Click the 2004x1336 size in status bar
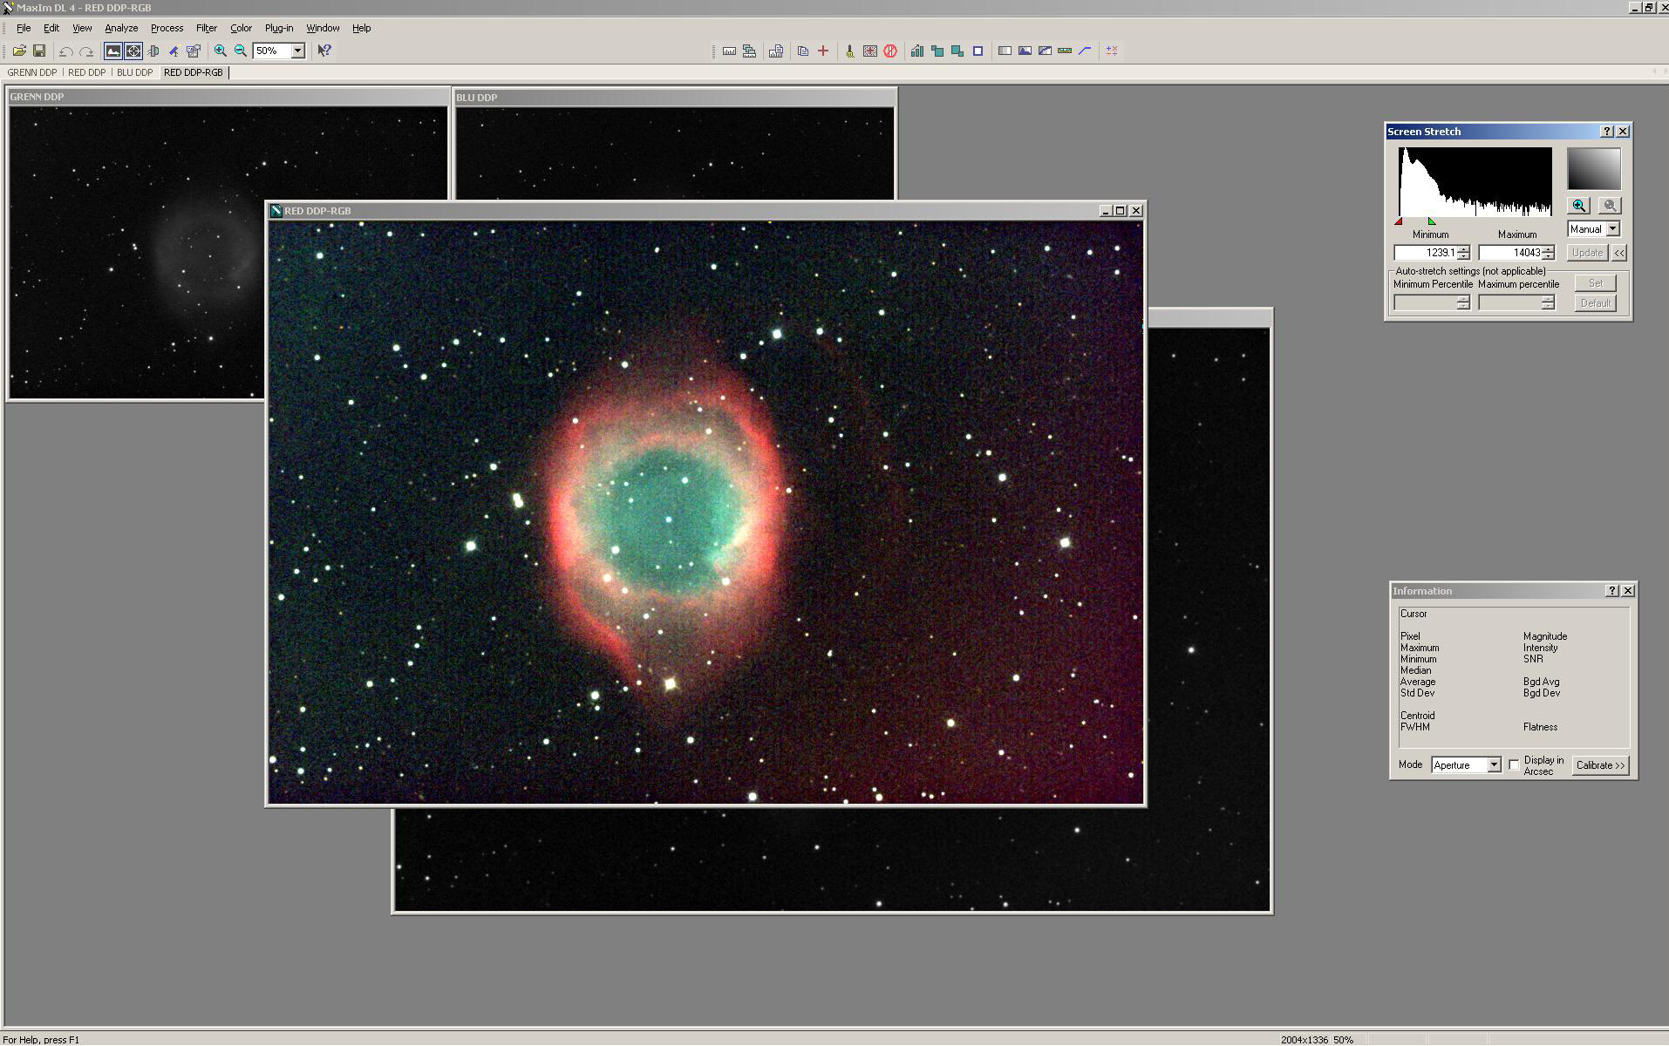 click(x=1305, y=1040)
